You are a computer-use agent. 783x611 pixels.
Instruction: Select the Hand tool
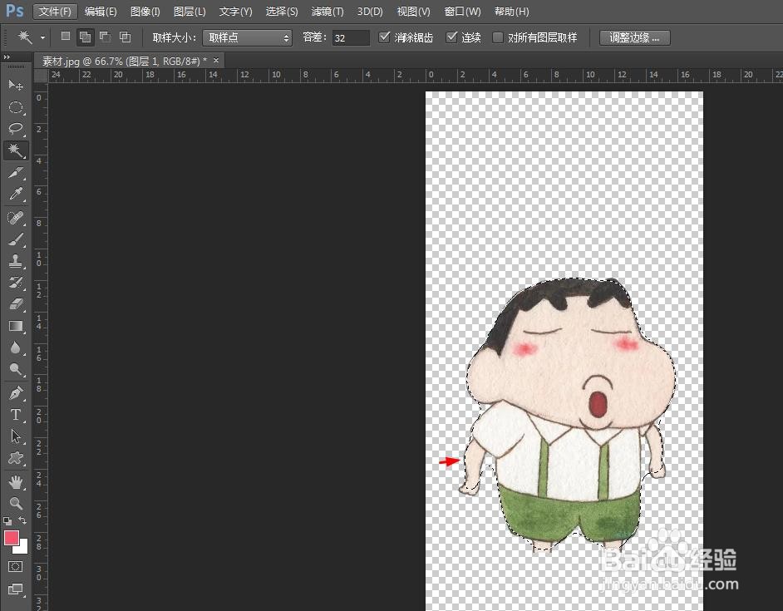(x=16, y=481)
